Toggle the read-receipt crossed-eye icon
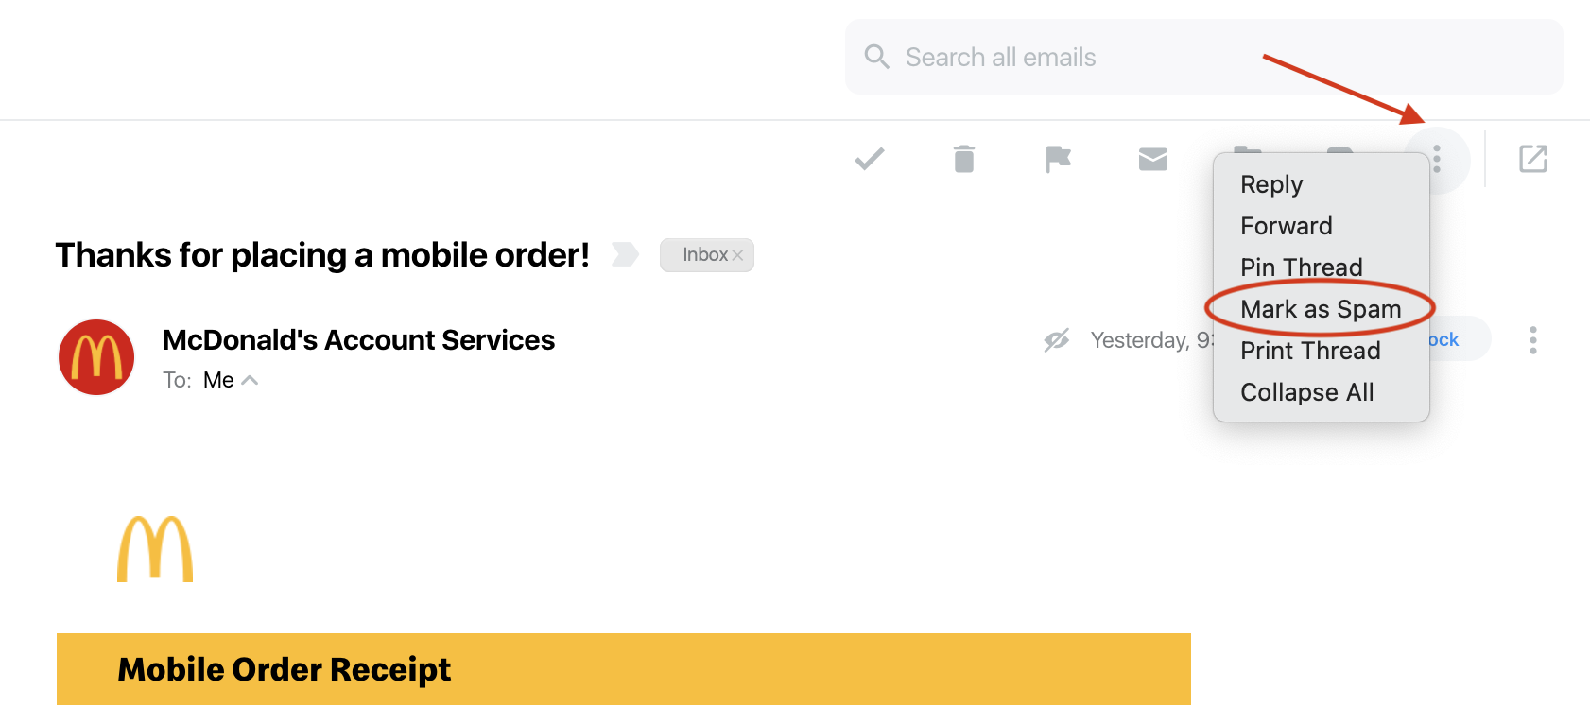Screen dimensions: 1590x724 tap(1056, 340)
